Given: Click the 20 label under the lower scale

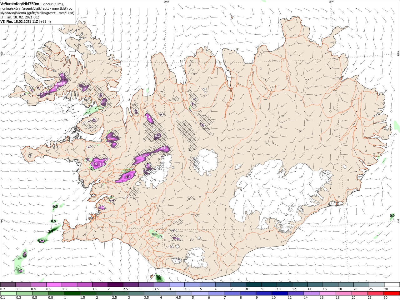Looking at the screenshot, I should tap(353, 298).
